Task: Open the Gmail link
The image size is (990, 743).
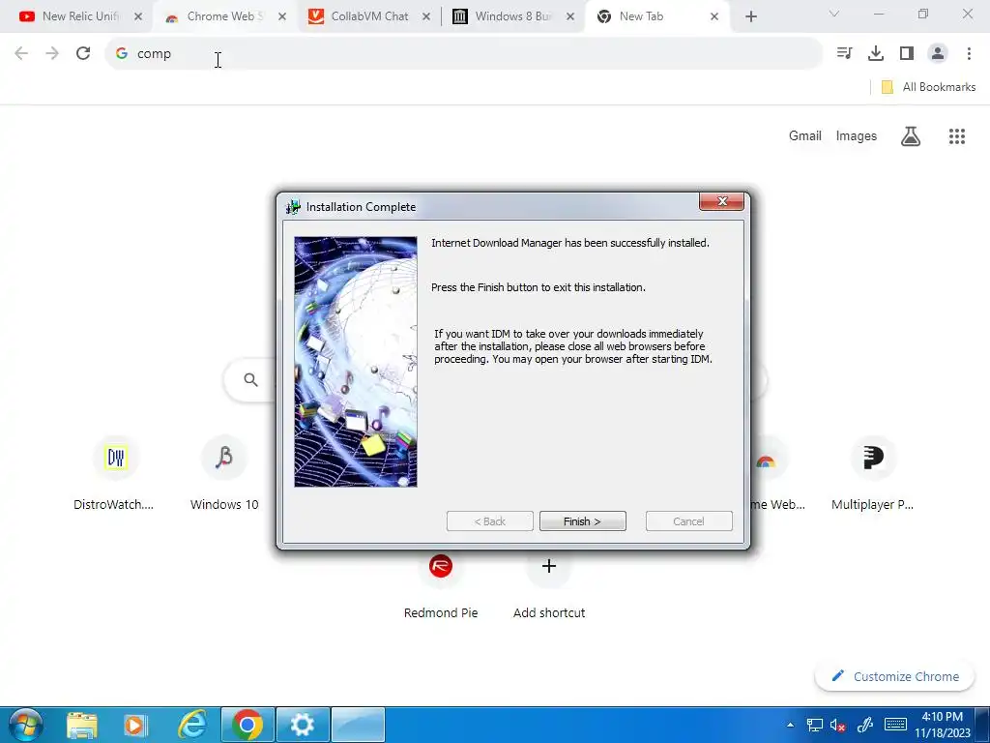Action: [805, 135]
